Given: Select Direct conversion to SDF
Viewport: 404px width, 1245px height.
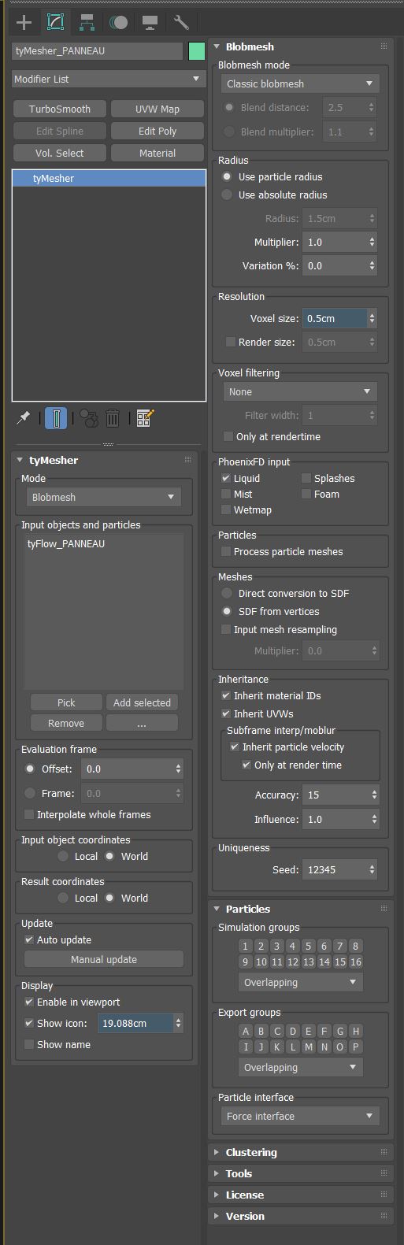Looking at the screenshot, I should click(x=228, y=593).
